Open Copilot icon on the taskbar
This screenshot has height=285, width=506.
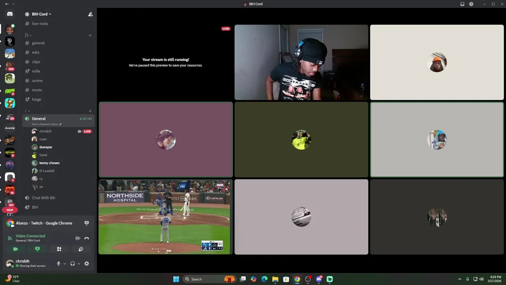[x=253, y=279]
